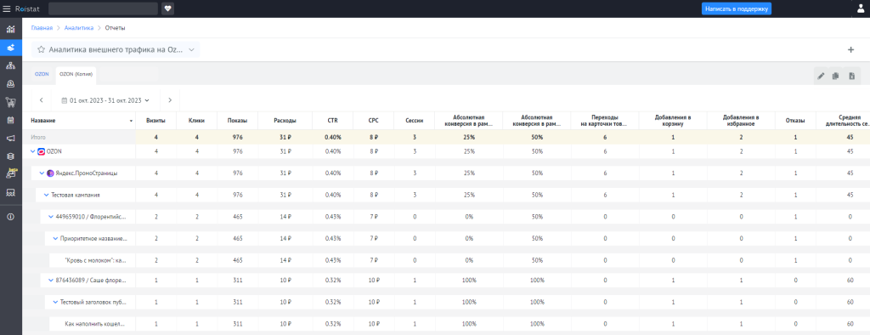
Task: Star the report as favorite
Action: (41, 49)
